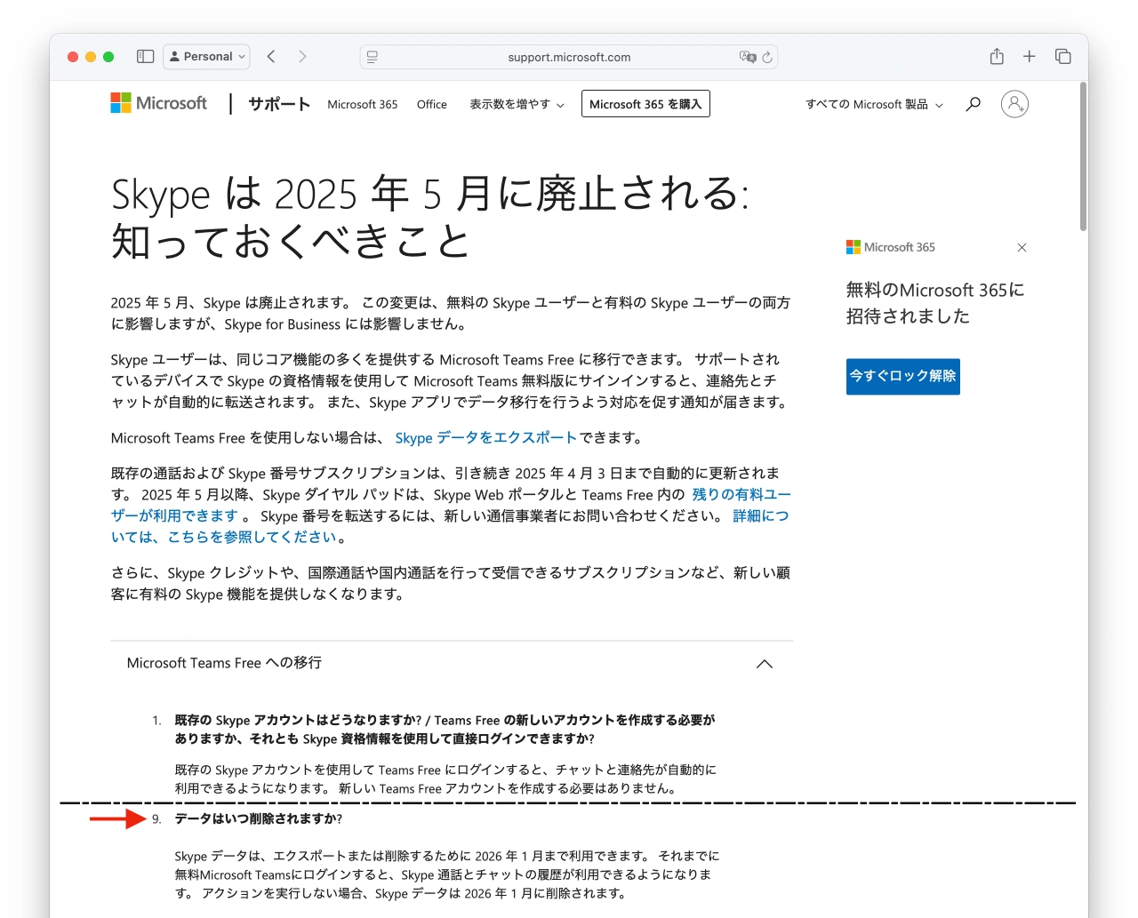1138x918 pixels.
Task: Toggle the Safari sidebar icon
Action: (x=146, y=57)
